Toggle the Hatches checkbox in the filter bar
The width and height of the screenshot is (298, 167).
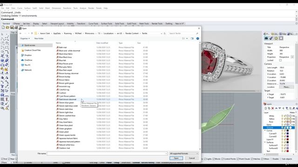click(x=252, y=159)
